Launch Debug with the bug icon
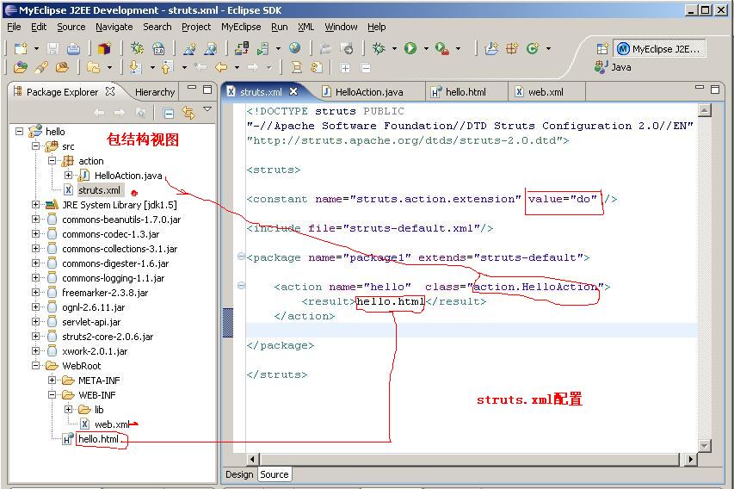The height and width of the screenshot is (489, 734). (x=379, y=49)
